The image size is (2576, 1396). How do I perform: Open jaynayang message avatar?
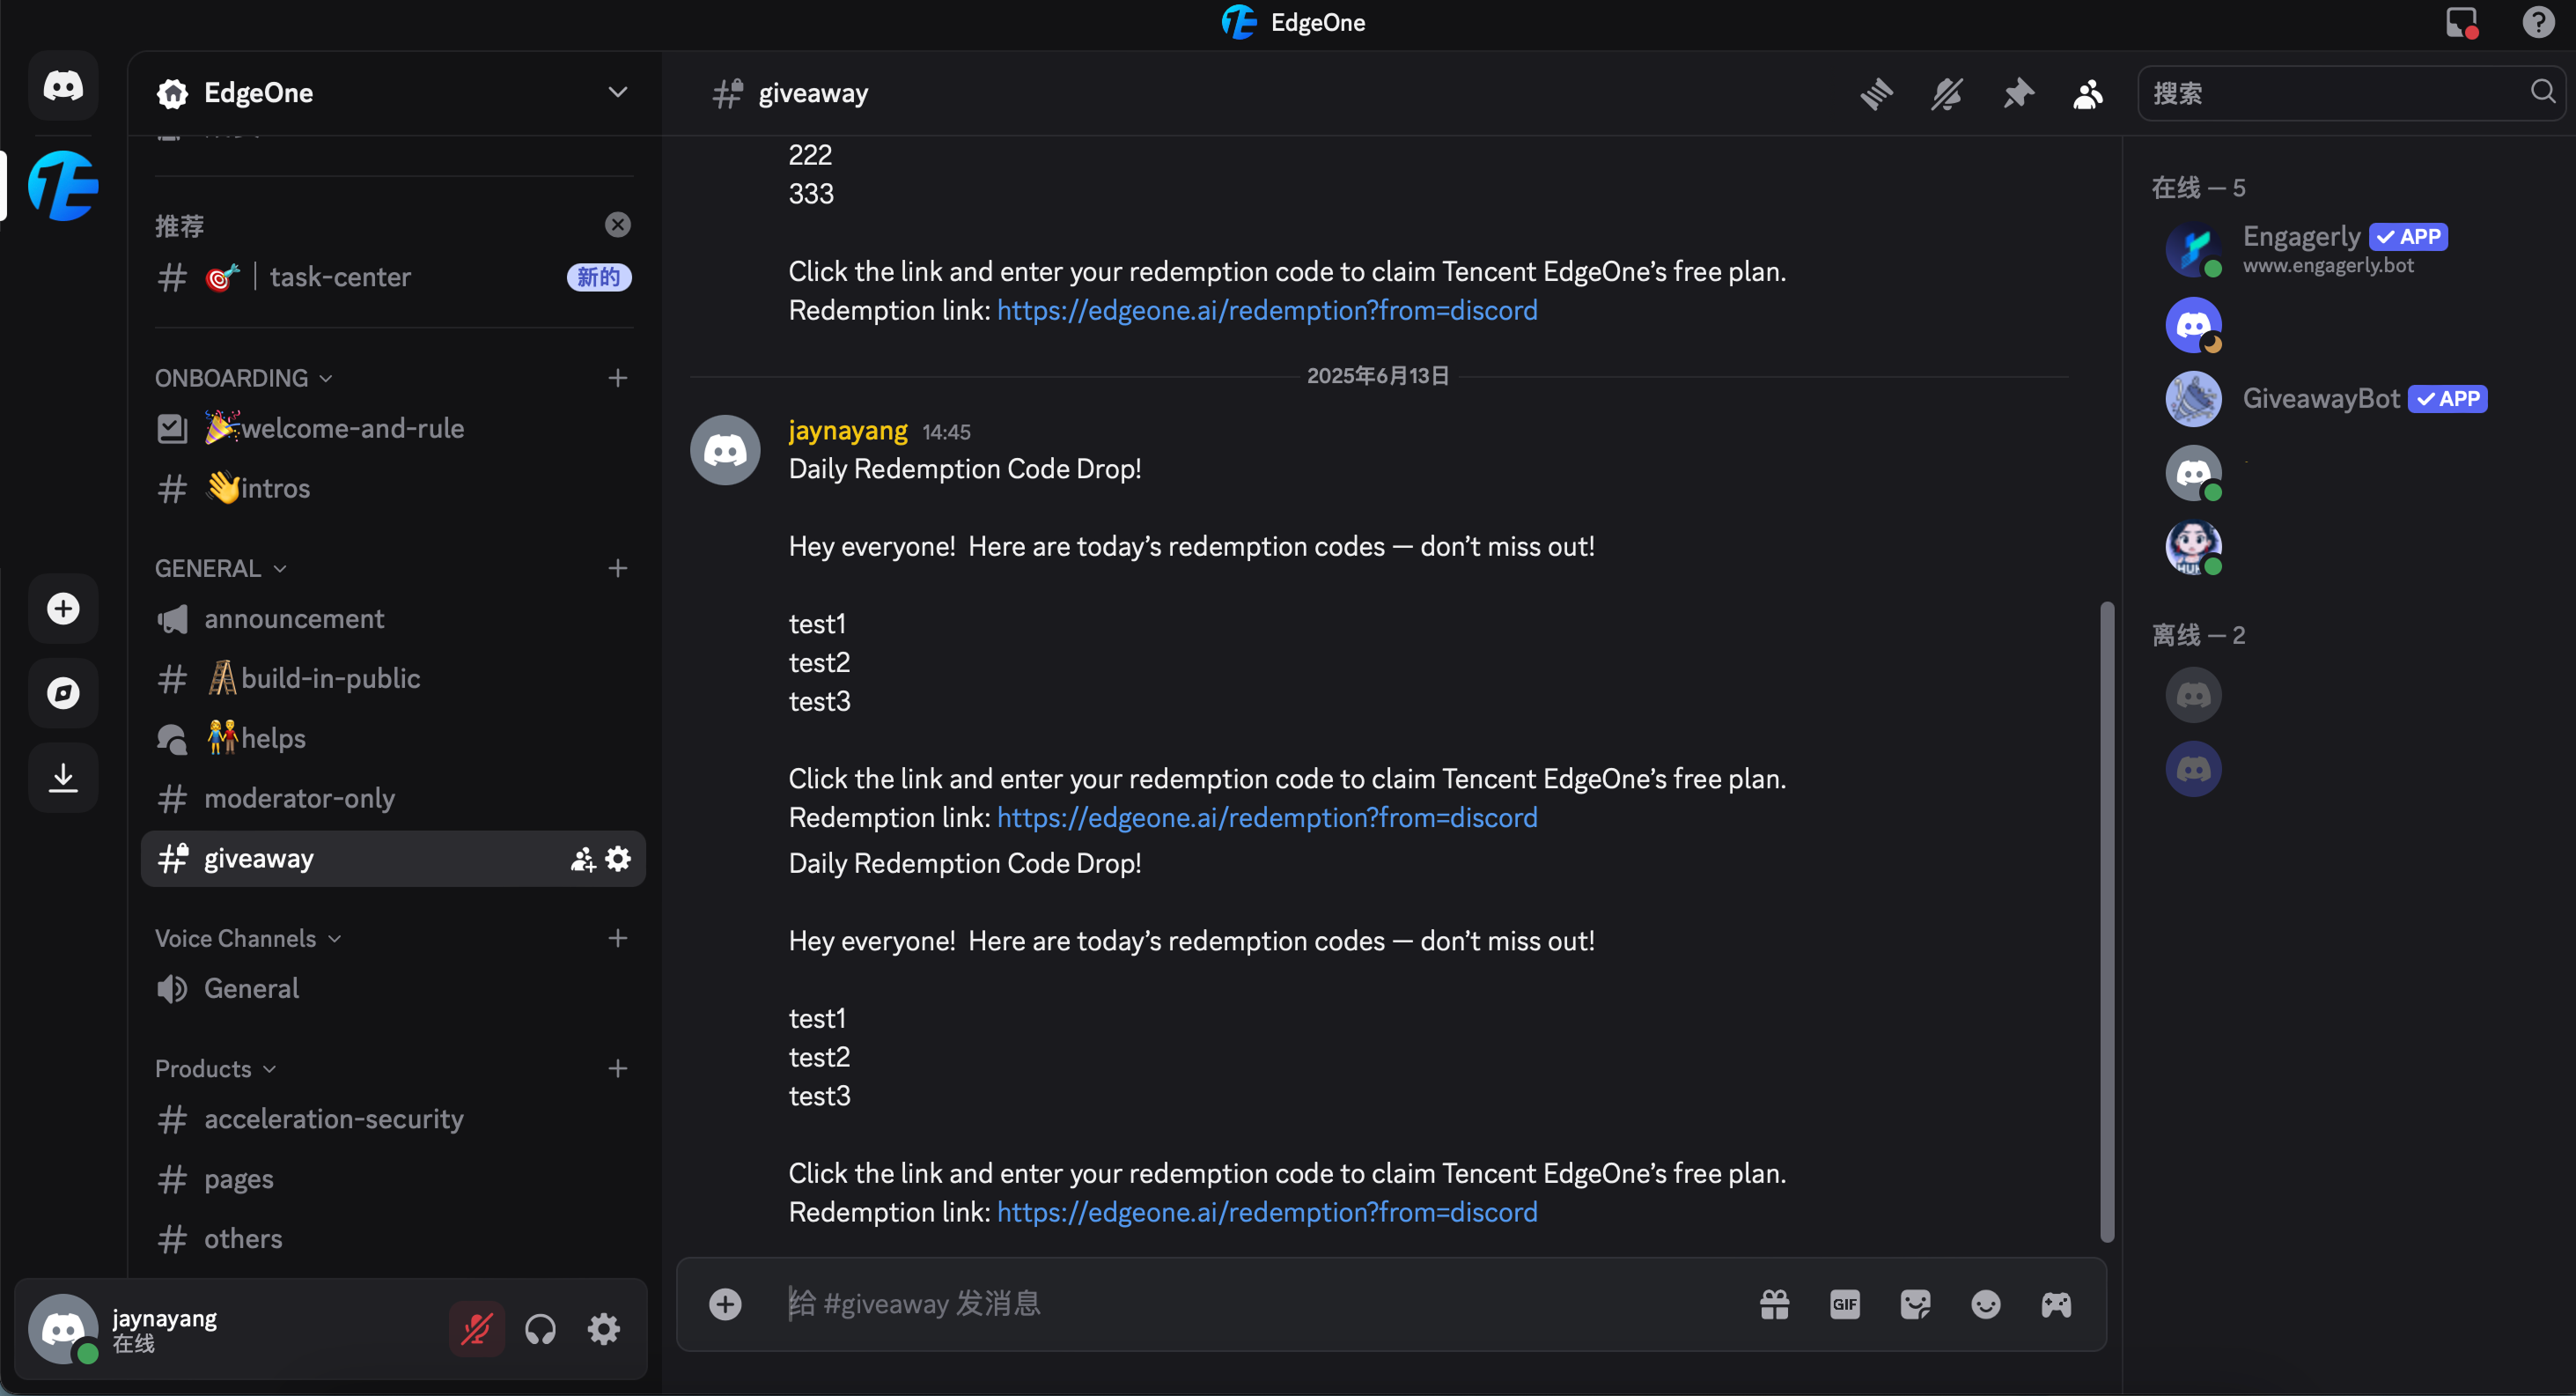click(725, 450)
